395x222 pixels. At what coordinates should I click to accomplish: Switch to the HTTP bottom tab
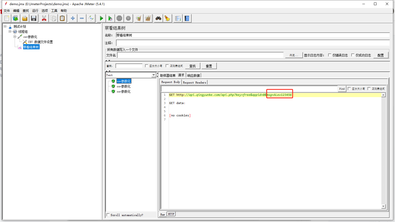tap(171, 214)
